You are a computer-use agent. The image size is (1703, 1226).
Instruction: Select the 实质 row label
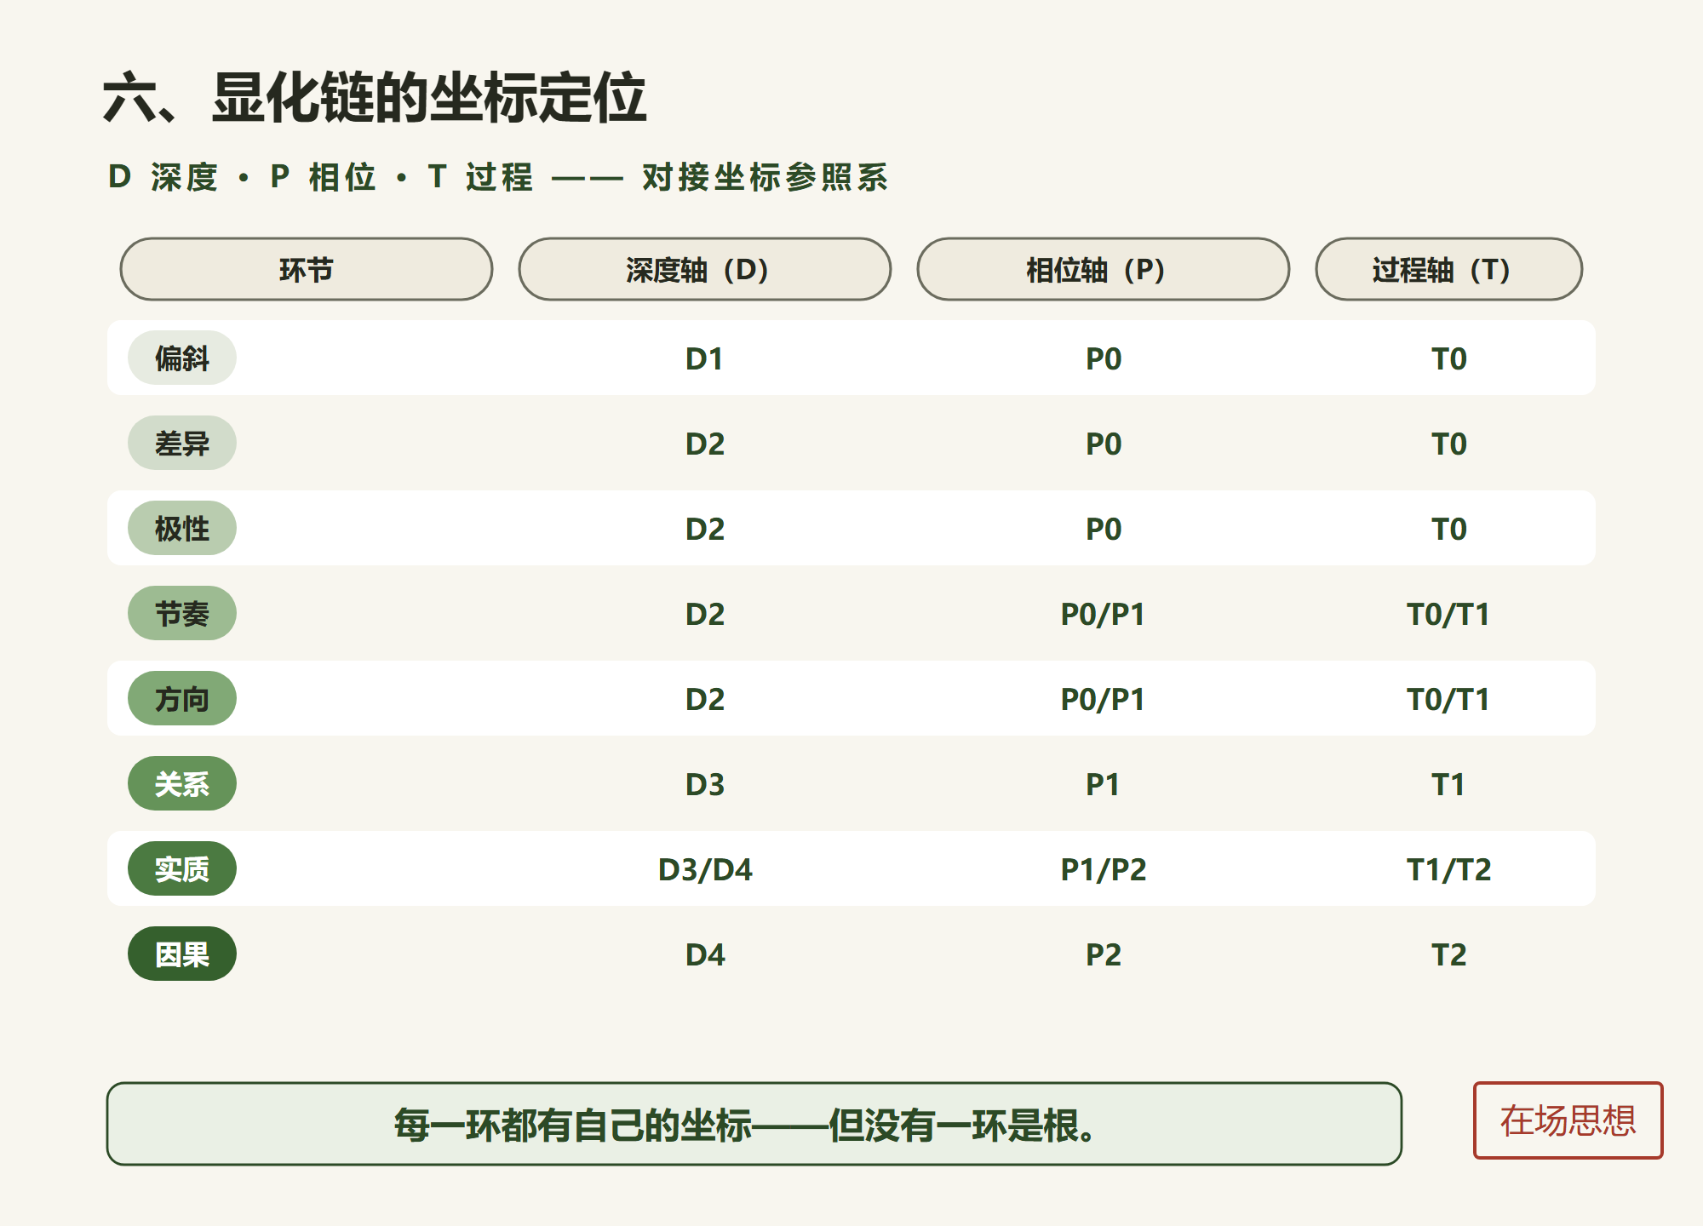click(182, 868)
